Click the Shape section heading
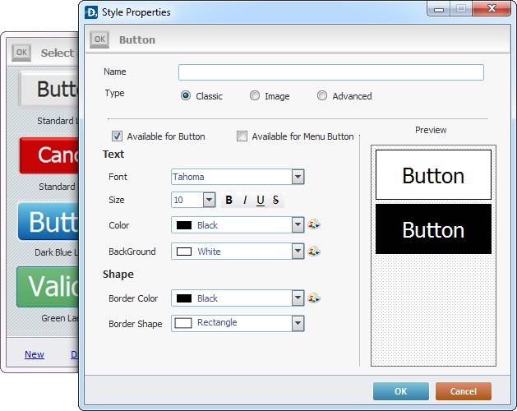The image size is (517, 411). point(118,274)
